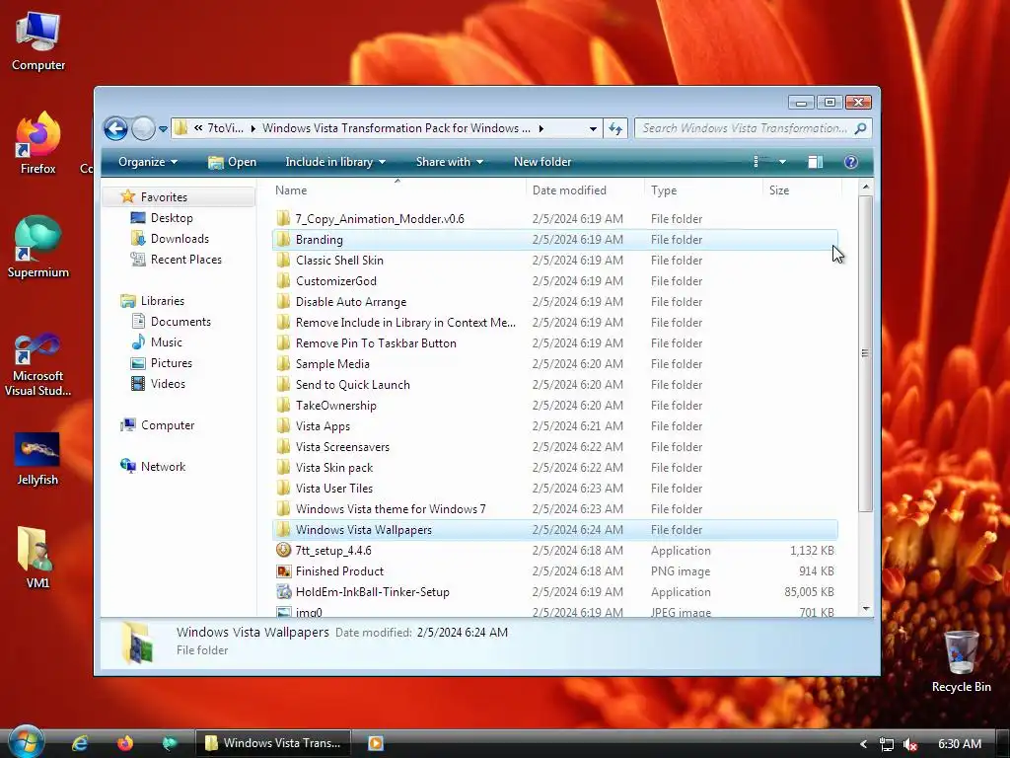Open recent pages dropdown next to Forward
Image resolution: width=1010 pixels, height=758 pixels.
tap(163, 129)
